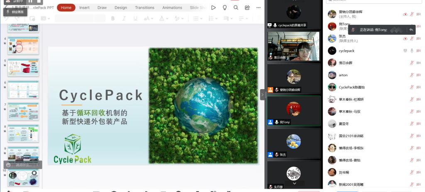Click the Bold formatting icon
The height and width of the screenshot is (192, 425).
pyautogui.click(x=113, y=18)
